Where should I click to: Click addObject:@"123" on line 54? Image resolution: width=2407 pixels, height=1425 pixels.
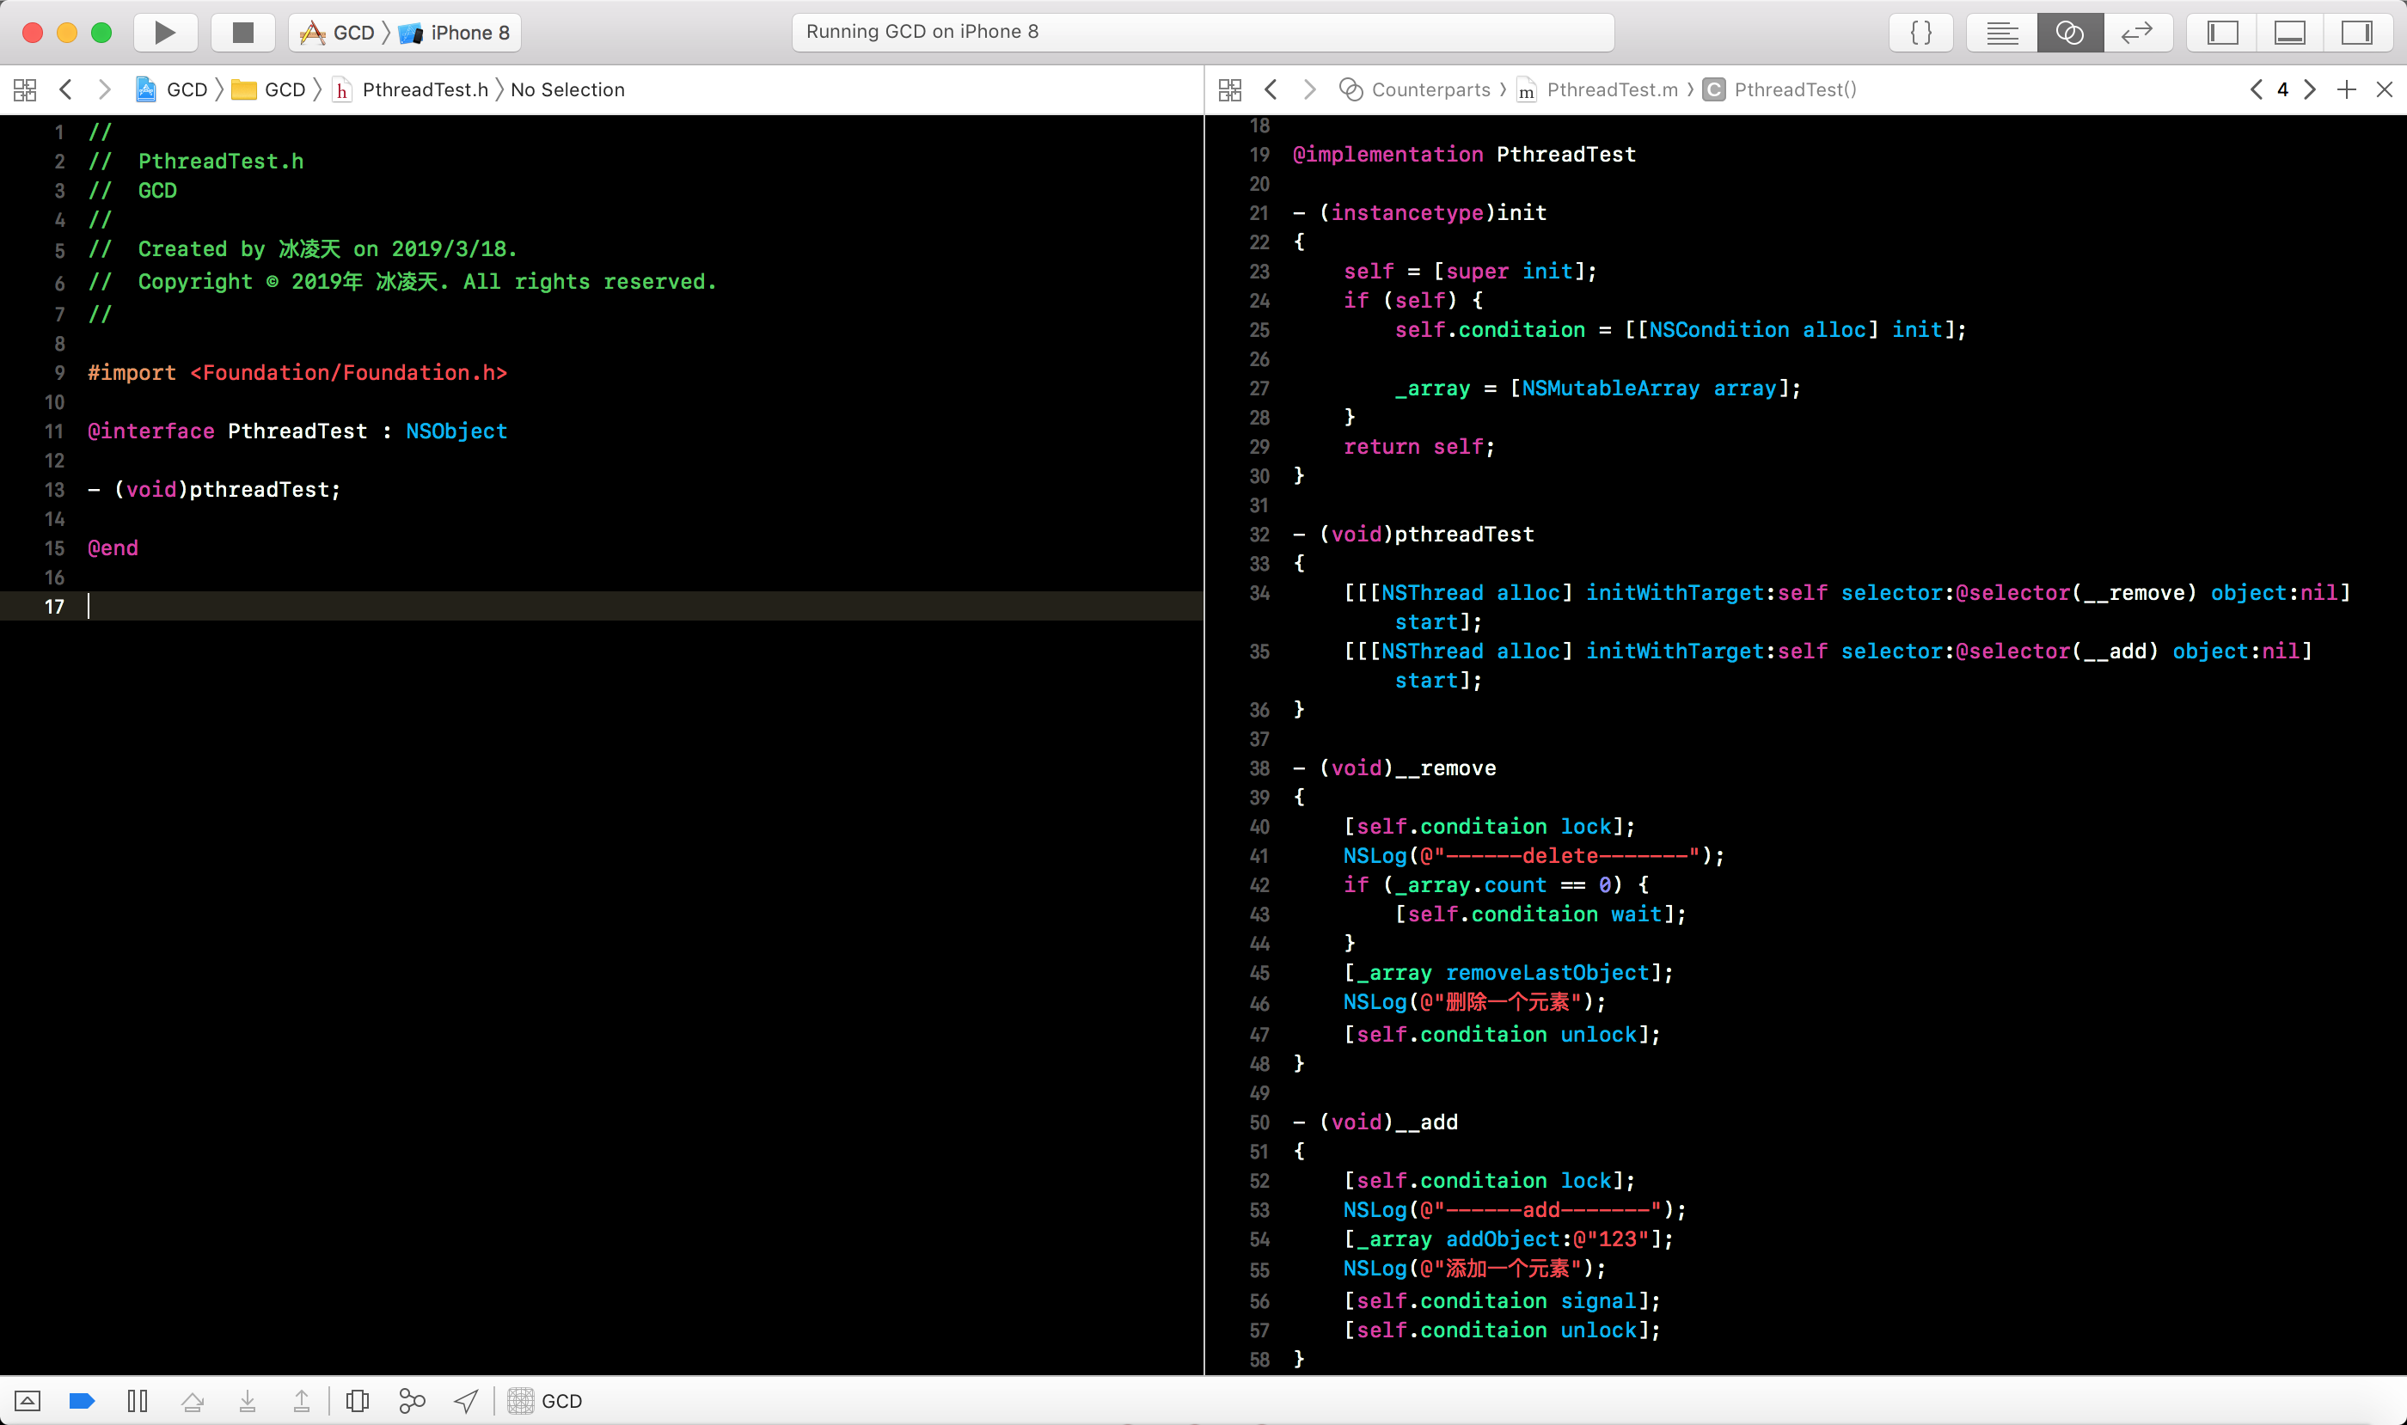[1547, 1239]
